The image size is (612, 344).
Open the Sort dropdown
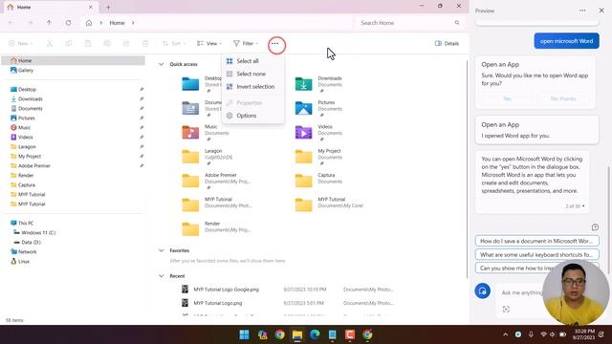(174, 43)
